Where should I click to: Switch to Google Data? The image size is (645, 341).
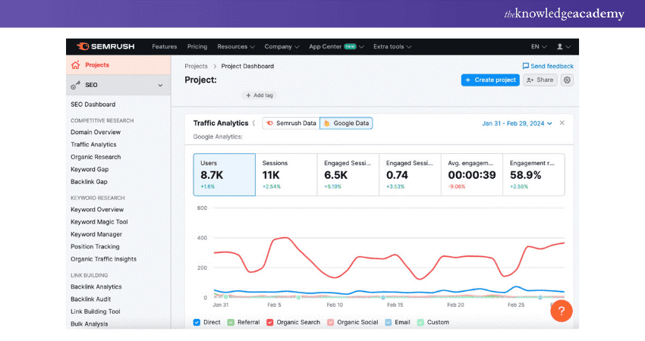pyautogui.click(x=346, y=123)
